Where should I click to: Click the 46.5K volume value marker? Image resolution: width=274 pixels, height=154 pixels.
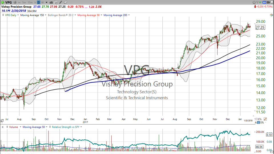tap(259, 147)
